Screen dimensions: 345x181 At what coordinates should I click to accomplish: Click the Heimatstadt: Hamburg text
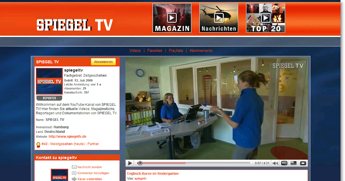pyautogui.click(x=52, y=127)
